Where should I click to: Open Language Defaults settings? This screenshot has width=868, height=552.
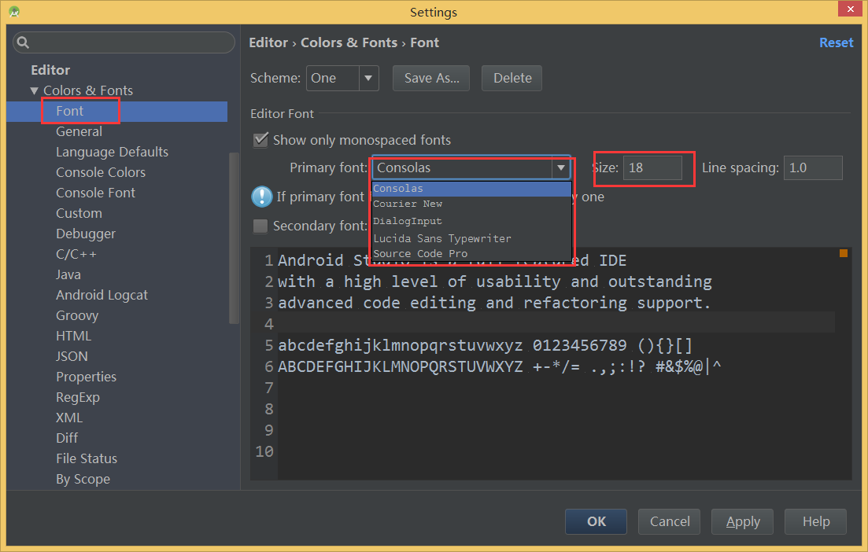[x=112, y=152]
